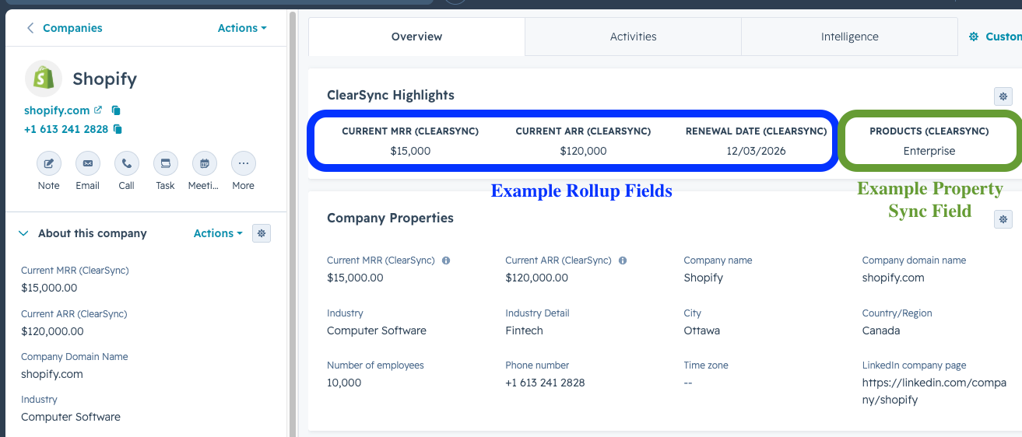The height and width of the screenshot is (437, 1022).
Task: Click the Email icon button
Action: point(87,163)
